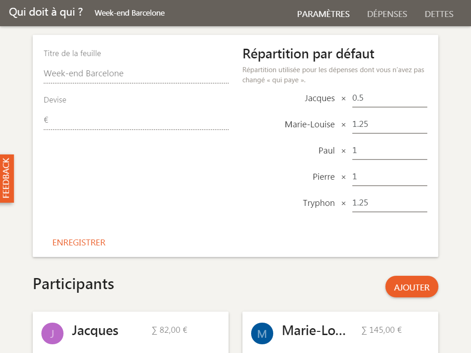Screen dimensions: 471x353
Task: Click the Jacques label in répartition list
Action: click(320, 98)
